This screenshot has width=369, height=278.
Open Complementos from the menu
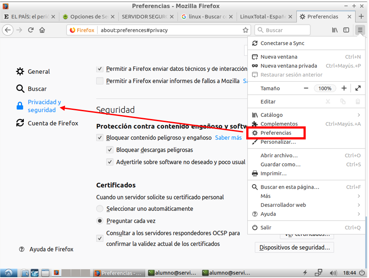click(306, 124)
